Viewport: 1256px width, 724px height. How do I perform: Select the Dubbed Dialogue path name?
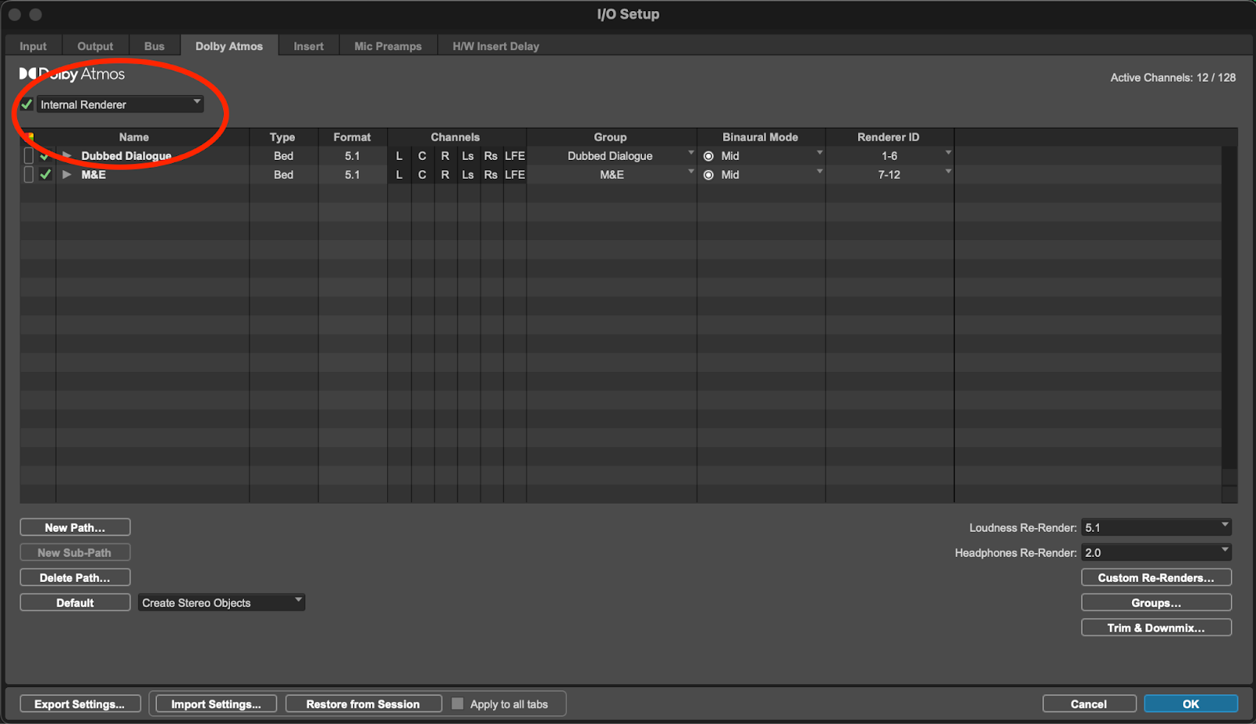(126, 156)
